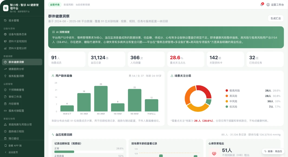This screenshot has width=288, height=157.
Task: Click 查看 APP 端 link
Action: (15, 146)
